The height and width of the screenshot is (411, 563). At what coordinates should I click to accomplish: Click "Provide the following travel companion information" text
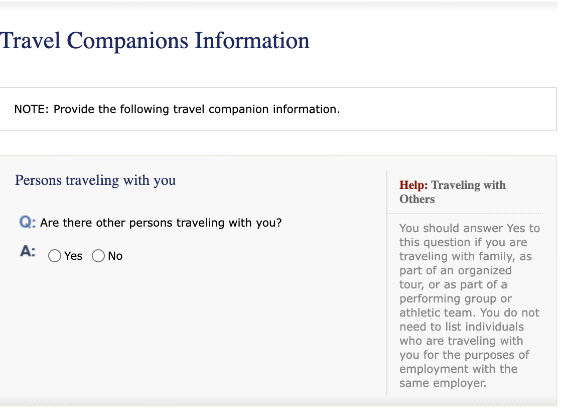pyautogui.click(x=196, y=110)
